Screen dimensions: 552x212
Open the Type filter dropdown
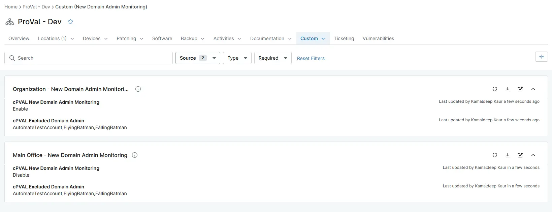[x=237, y=58]
